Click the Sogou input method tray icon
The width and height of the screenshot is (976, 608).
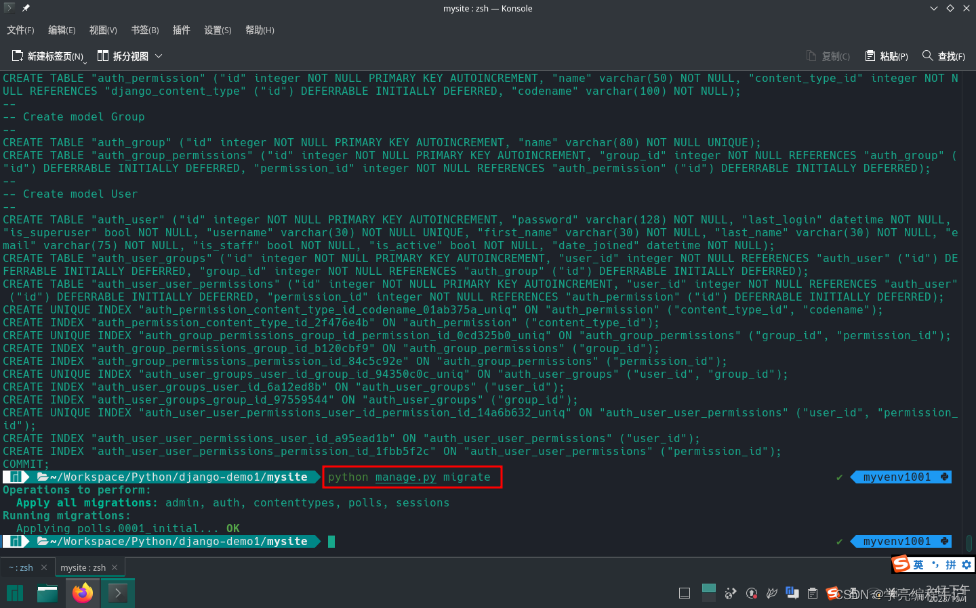tap(833, 594)
